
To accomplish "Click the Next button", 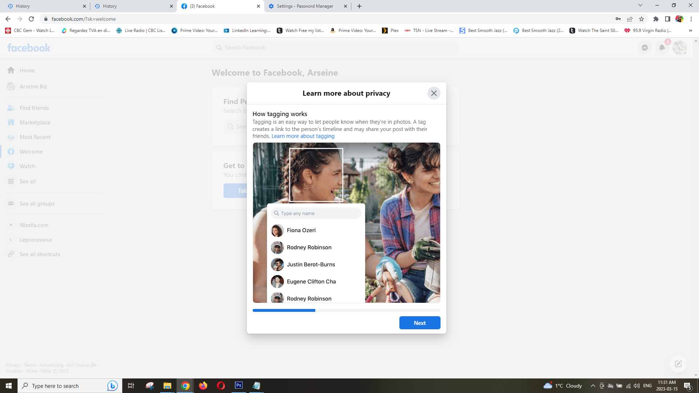I will point(419,323).
